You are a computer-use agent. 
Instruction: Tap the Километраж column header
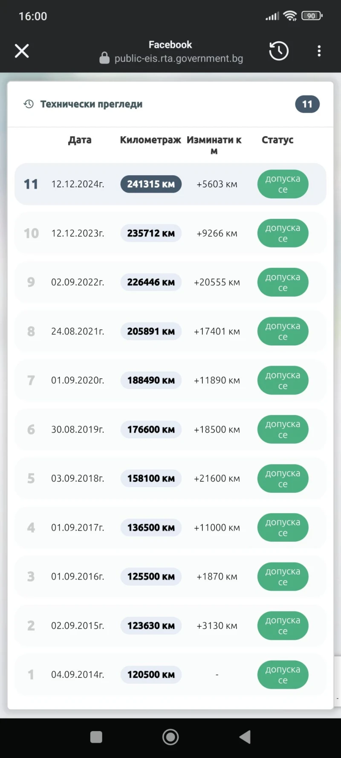coord(150,140)
